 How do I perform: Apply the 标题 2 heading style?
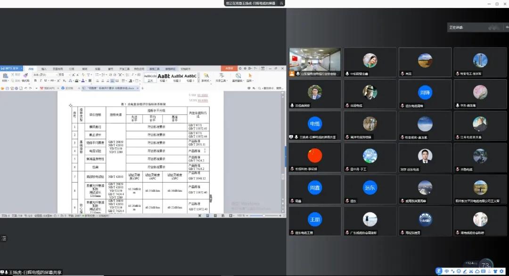tap(177, 78)
